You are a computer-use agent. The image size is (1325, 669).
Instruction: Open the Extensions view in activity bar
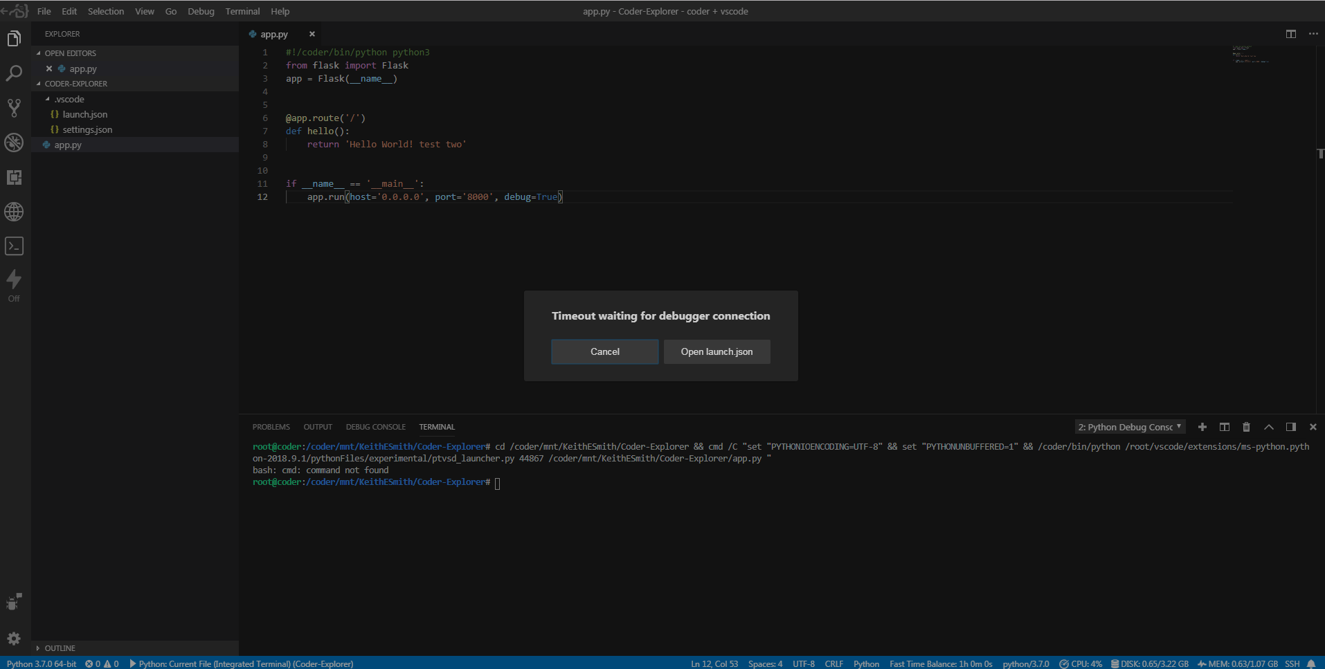(x=14, y=177)
